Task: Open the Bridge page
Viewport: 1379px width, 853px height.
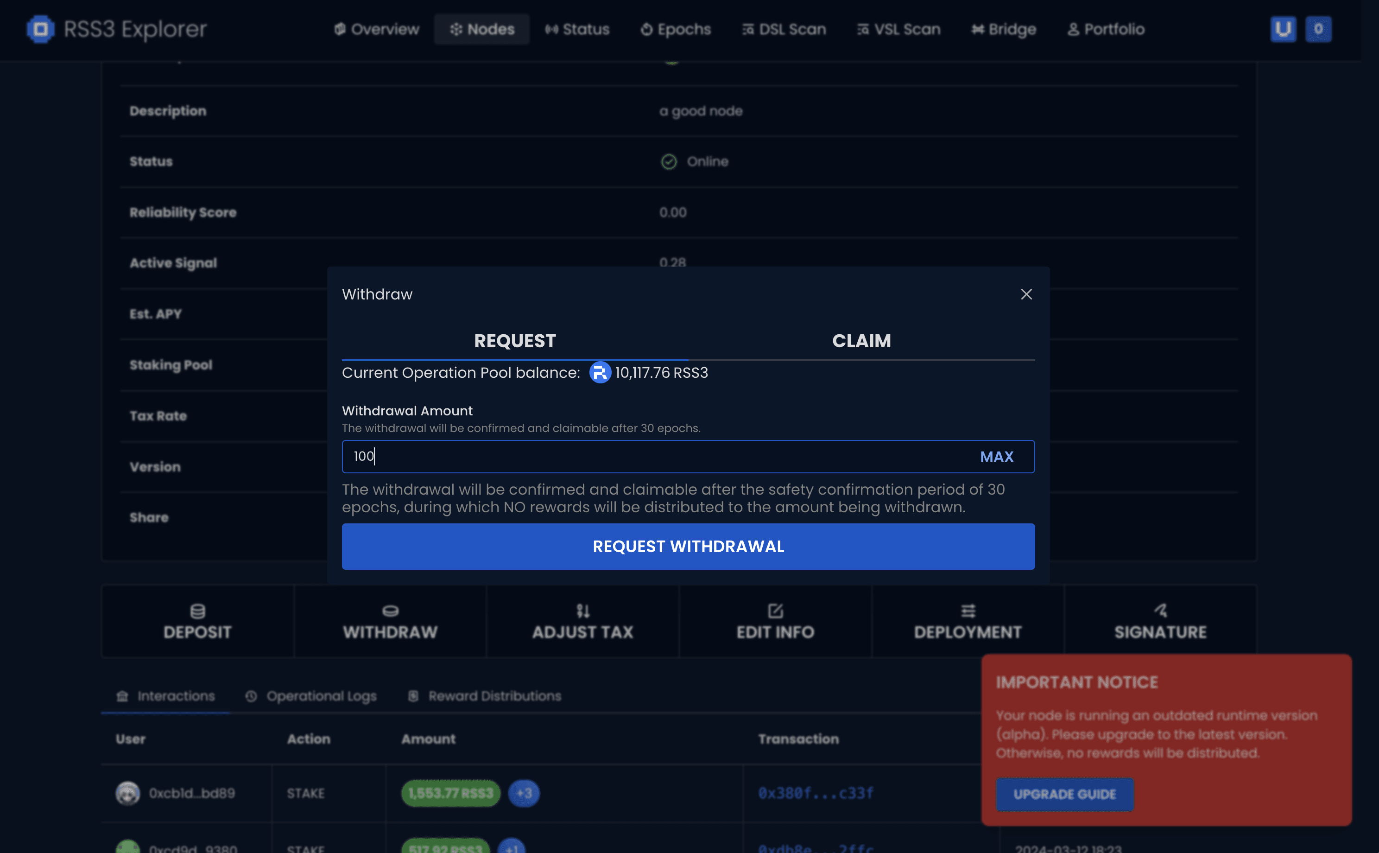Action: 1004,29
